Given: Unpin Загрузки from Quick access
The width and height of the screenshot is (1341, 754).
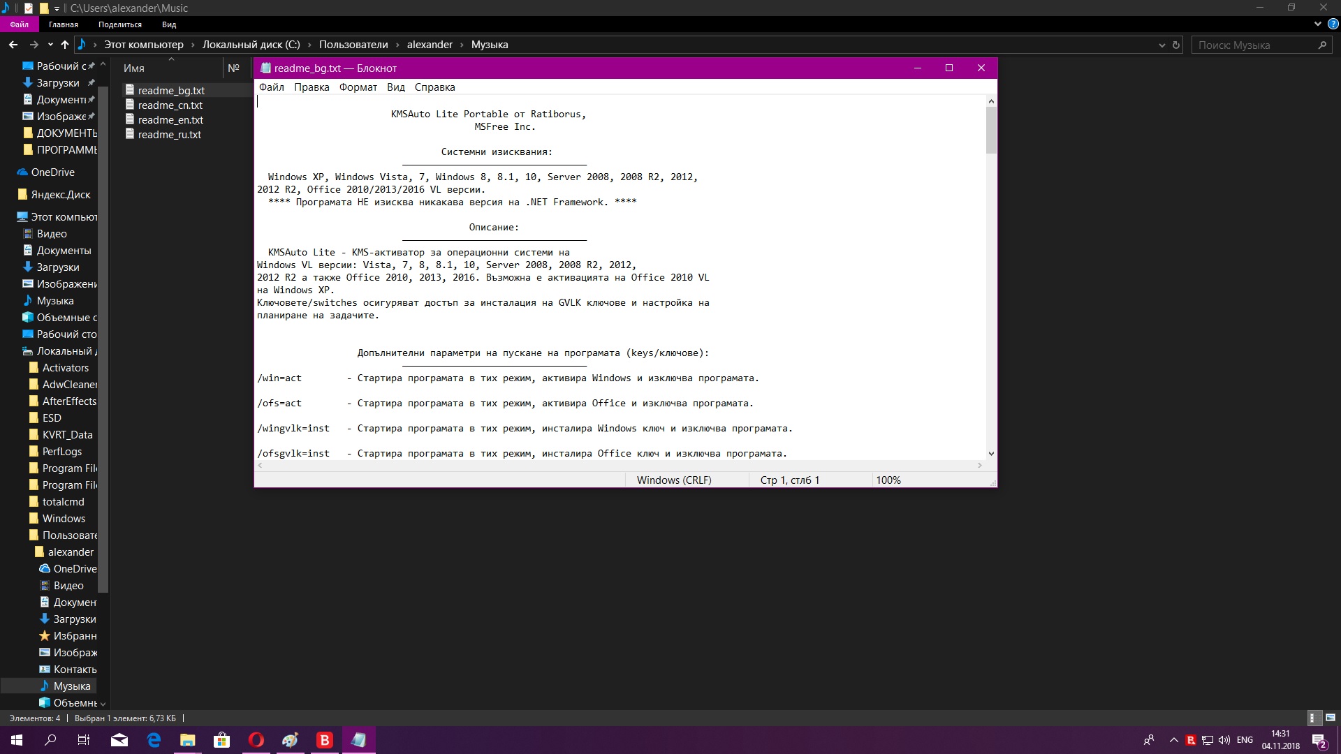Looking at the screenshot, I should tap(91, 82).
